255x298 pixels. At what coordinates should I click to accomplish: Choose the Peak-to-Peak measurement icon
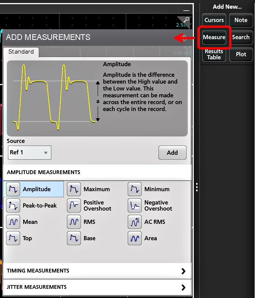[x=13, y=206]
